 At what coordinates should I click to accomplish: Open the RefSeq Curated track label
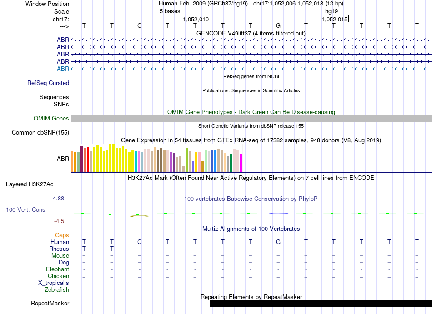(x=48, y=83)
